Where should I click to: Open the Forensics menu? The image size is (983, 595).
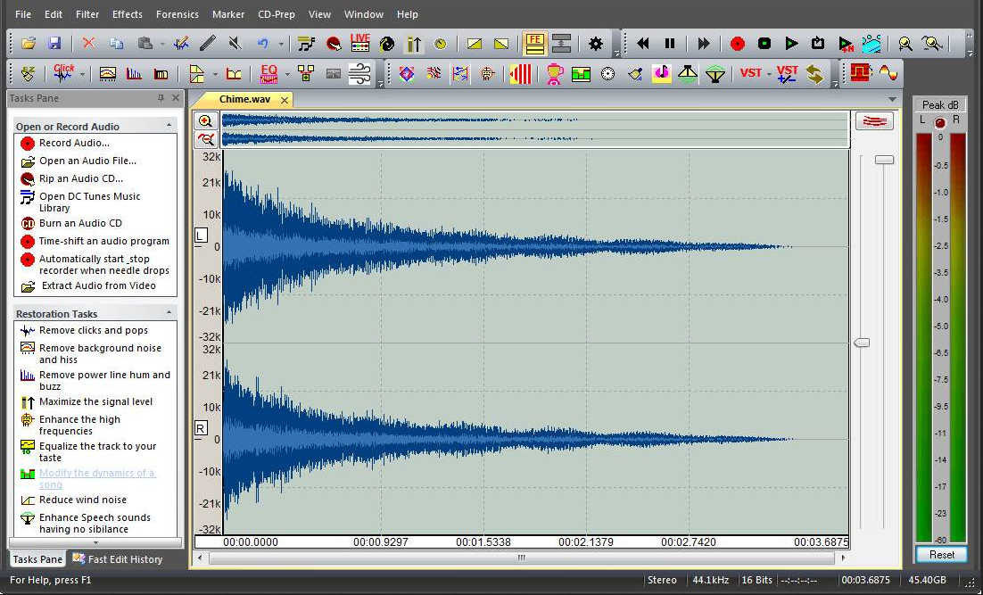click(178, 13)
